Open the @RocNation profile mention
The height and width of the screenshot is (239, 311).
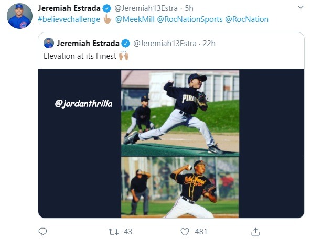tap(246, 19)
